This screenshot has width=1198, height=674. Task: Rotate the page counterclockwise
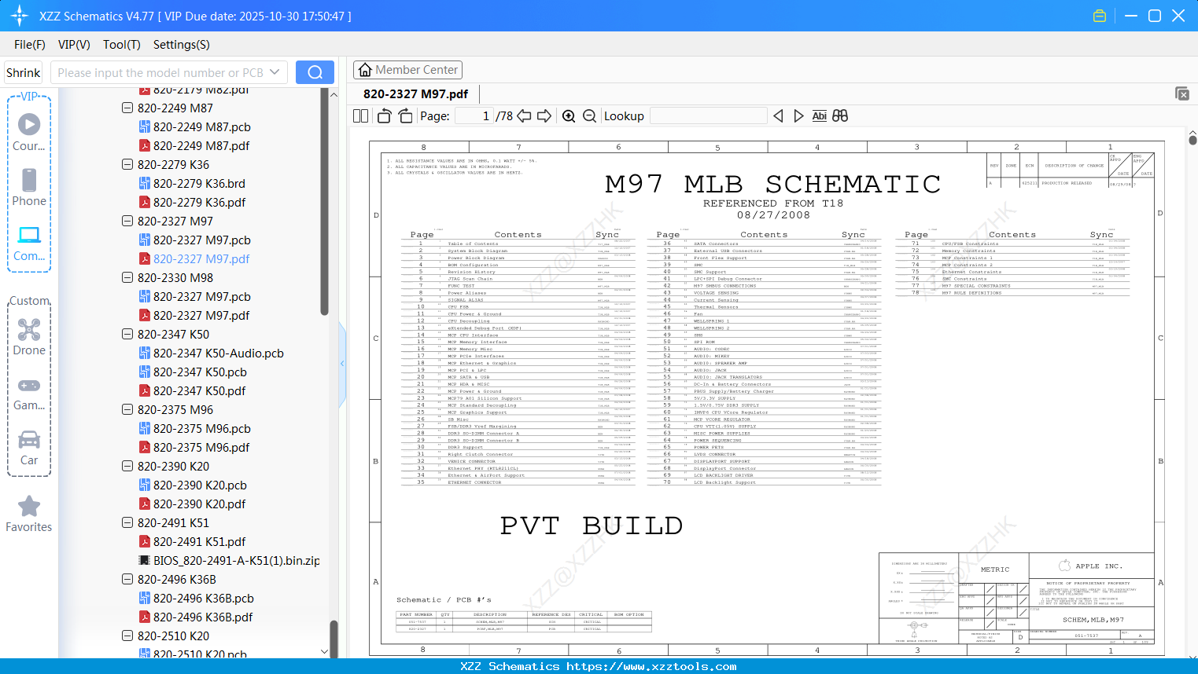point(385,116)
